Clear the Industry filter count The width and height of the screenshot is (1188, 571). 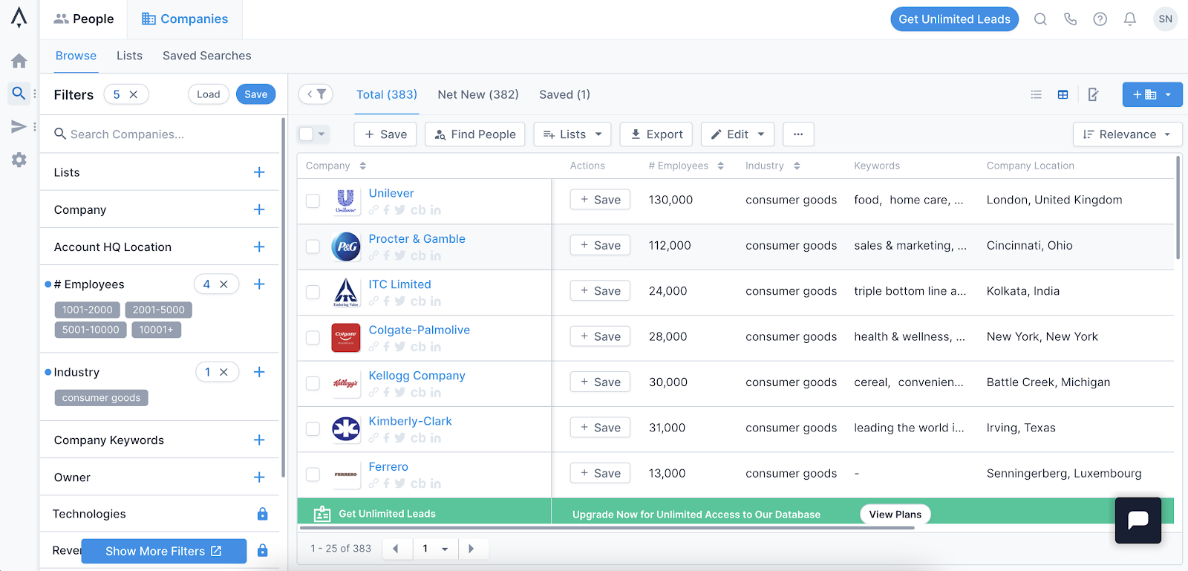223,372
